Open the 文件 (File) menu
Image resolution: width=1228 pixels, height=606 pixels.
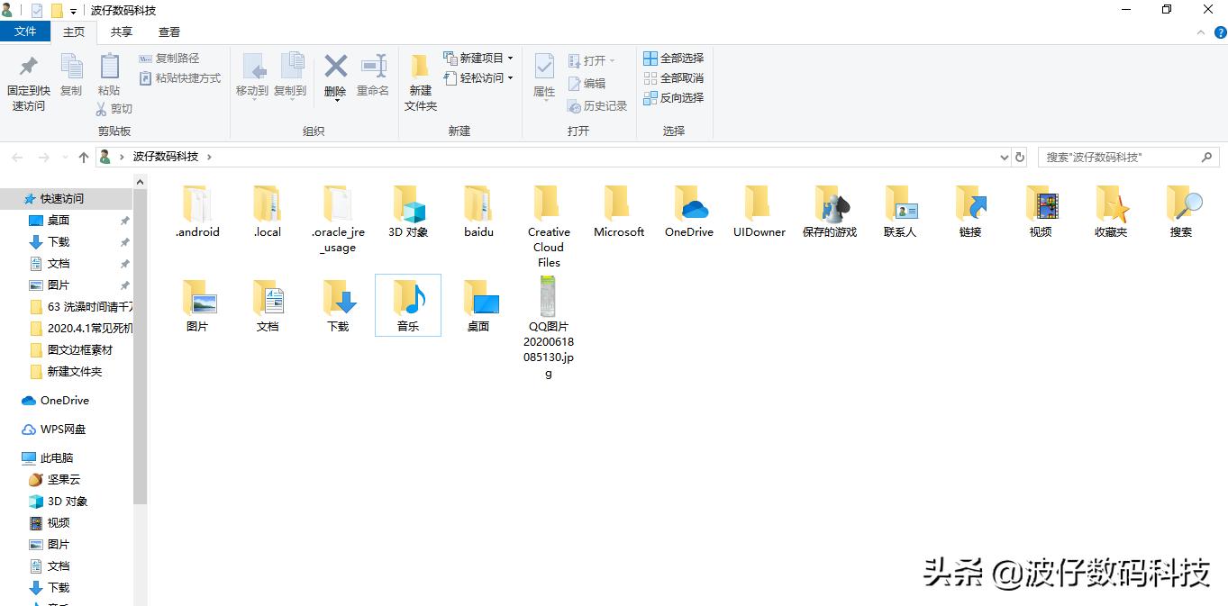click(25, 31)
